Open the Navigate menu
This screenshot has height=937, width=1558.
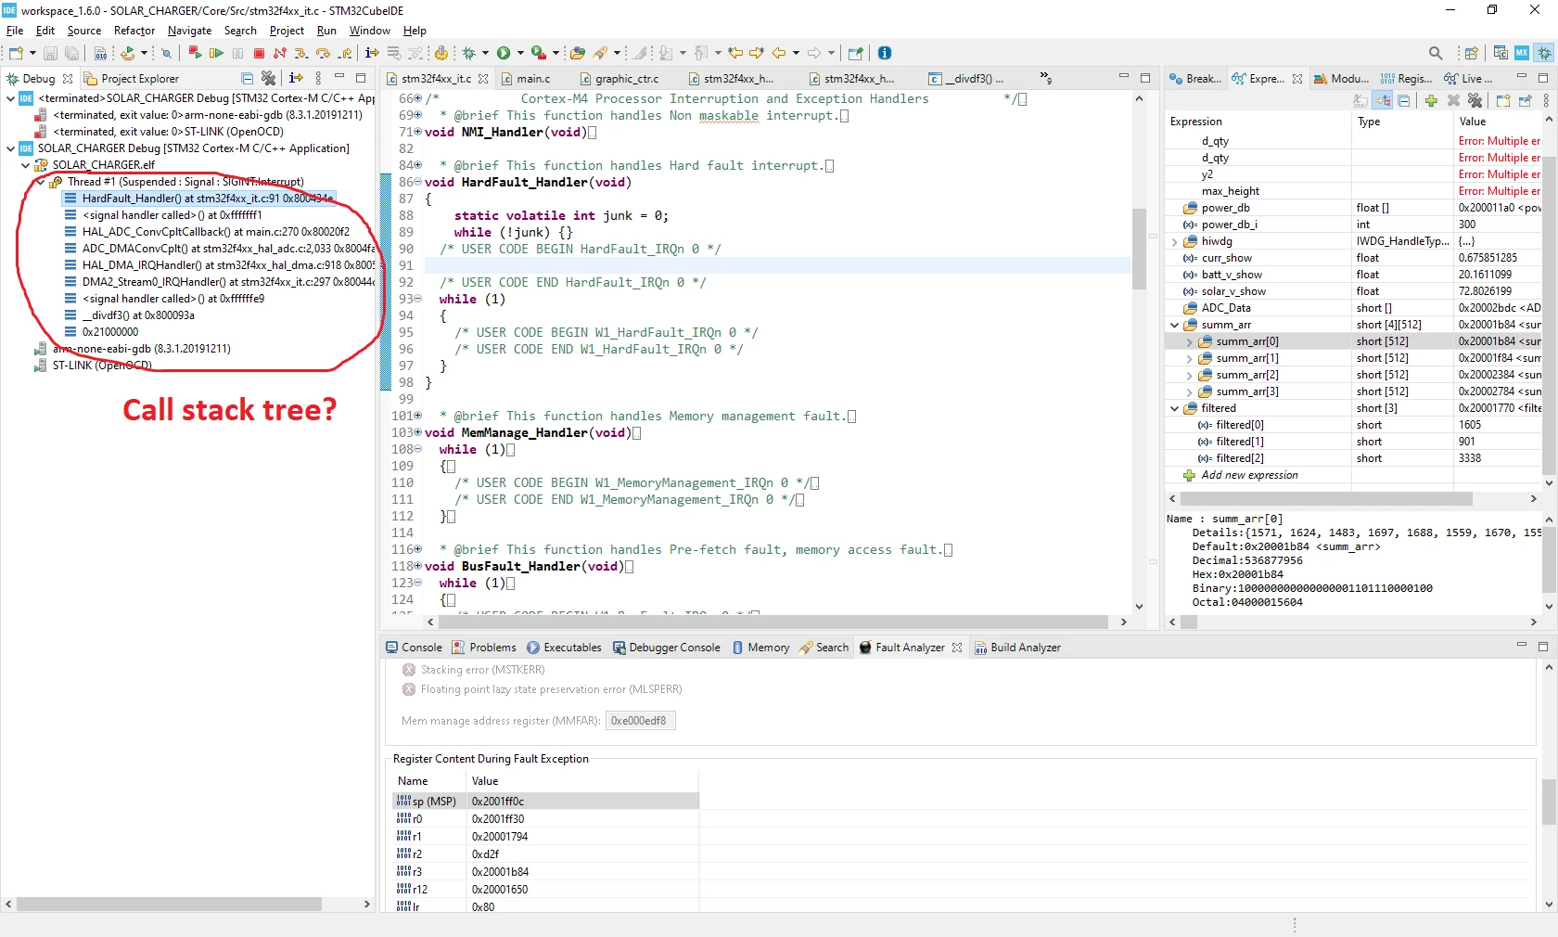coord(189,31)
